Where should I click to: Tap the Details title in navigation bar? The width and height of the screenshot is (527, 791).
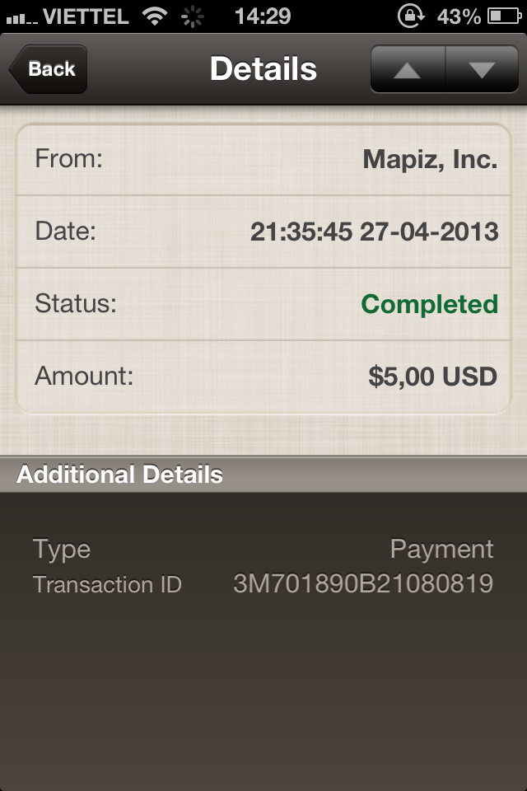[x=263, y=69]
